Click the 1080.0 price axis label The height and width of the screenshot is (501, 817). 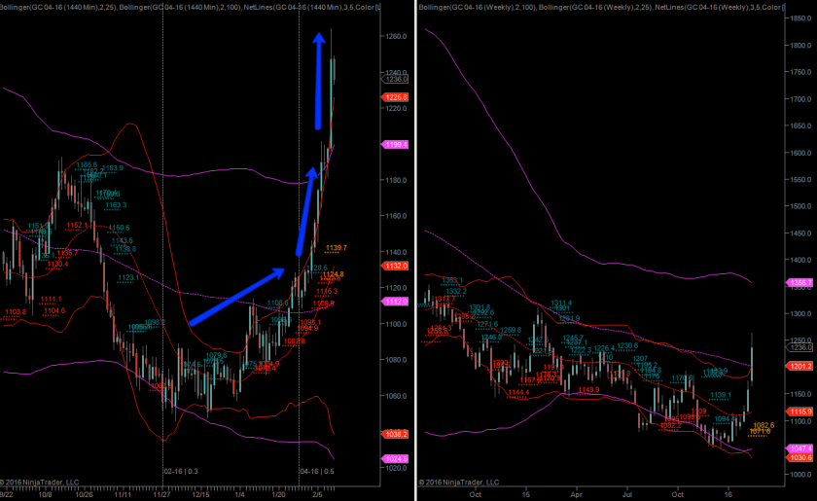click(396, 360)
